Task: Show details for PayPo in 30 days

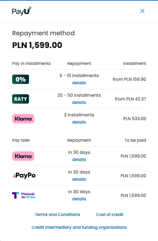Action: (x=79, y=180)
